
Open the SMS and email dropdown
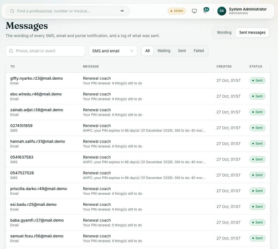[113, 51]
